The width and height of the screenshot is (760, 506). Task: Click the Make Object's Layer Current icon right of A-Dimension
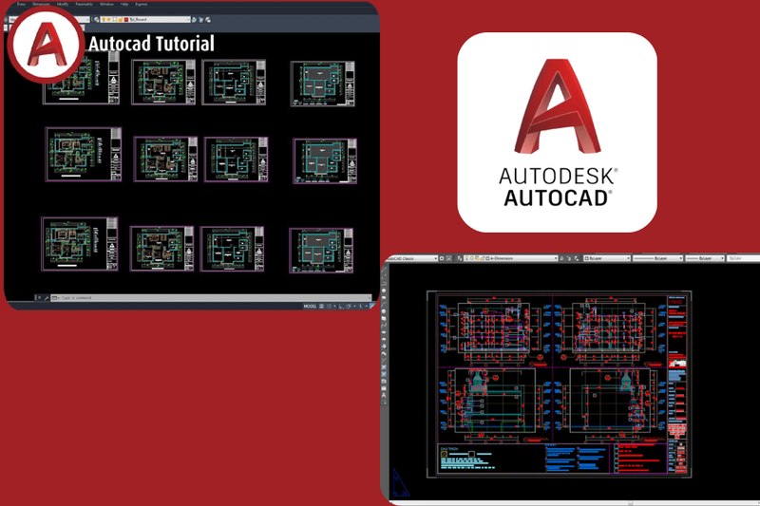pyautogui.click(x=561, y=258)
